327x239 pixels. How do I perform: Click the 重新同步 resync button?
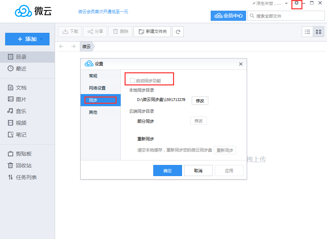(x=225, y=150)
